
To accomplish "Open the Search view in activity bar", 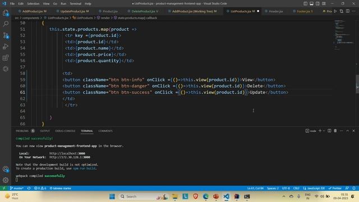I will 6,24.
